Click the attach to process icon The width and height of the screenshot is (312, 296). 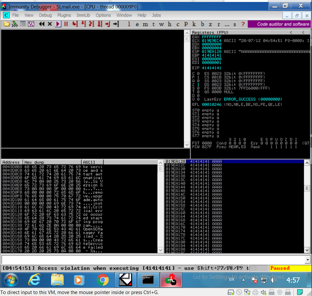pyautogui.click(x=15, y=24)
